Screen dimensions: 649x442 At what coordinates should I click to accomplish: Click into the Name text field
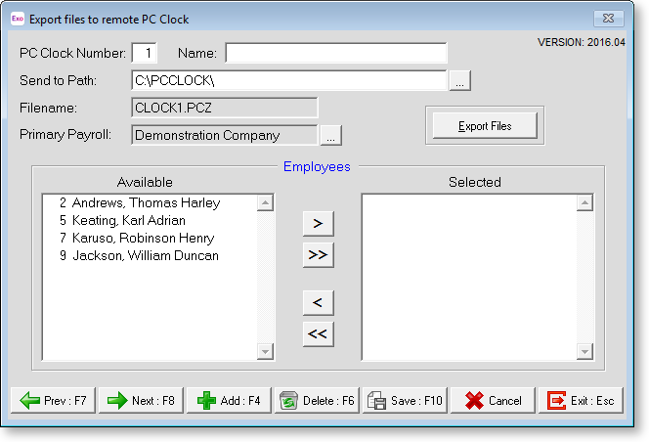click(x=335, y=53)
